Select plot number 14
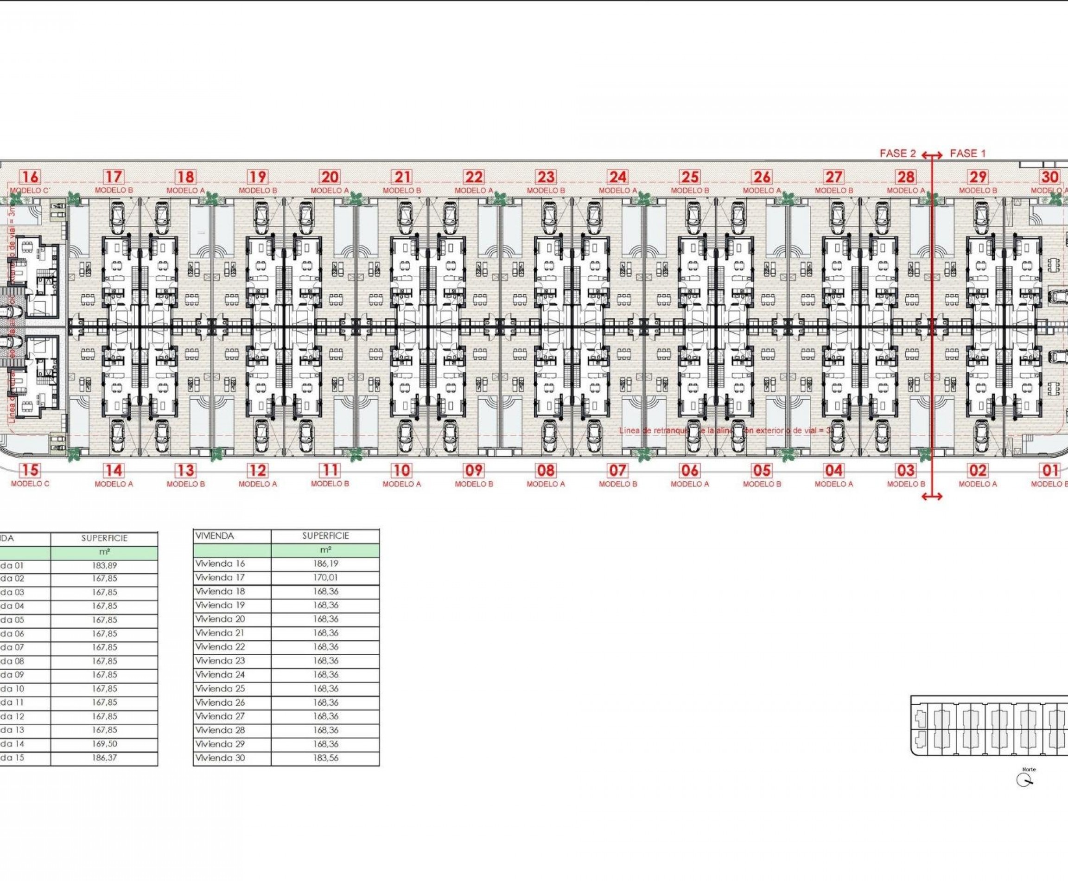This screenshot has height=881, width=1068. 113,470
